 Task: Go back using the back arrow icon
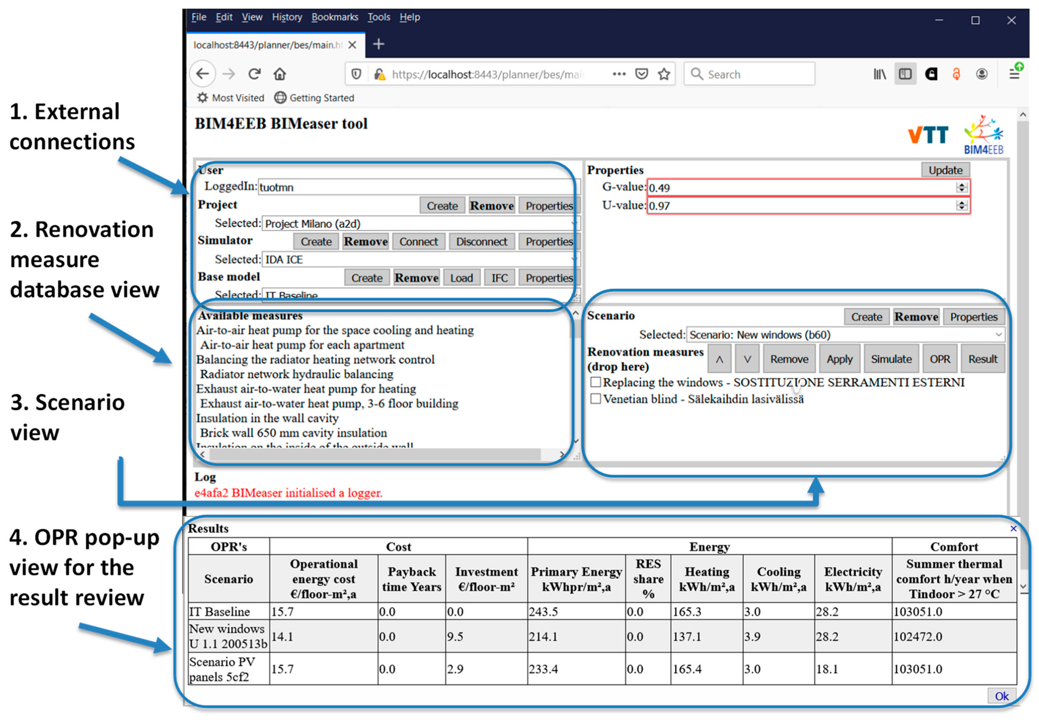pos(202,73)
